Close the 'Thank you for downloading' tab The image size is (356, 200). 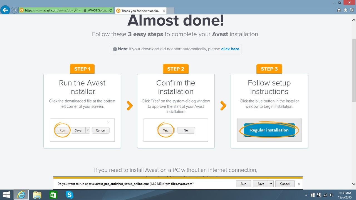(164, 11)
